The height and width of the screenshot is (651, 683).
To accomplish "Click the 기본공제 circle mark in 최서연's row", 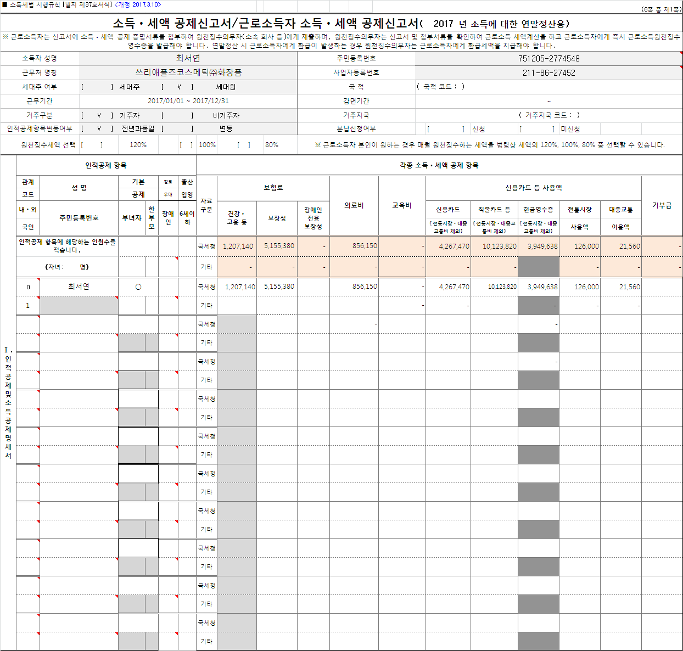I will pos(138,287).
